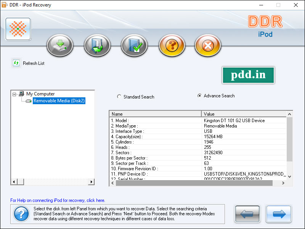The image size is (305, 229).
Task: Exit using the red cross toolbar icon
Action: pyautogui.click(x=207, y=45)
